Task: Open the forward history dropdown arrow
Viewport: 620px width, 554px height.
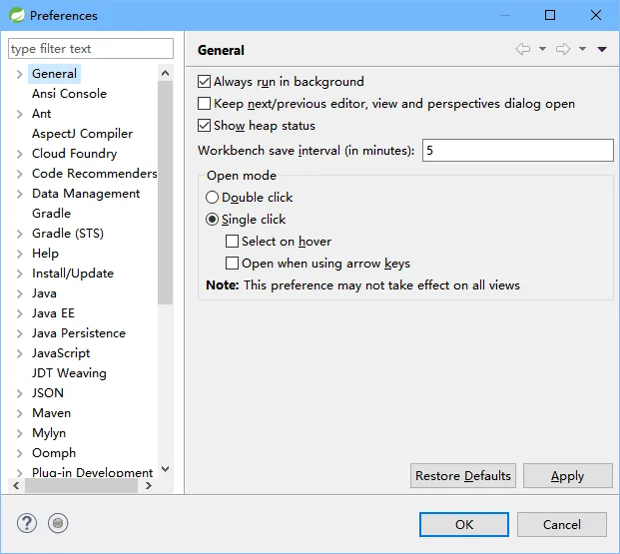Action: point(583,50)
